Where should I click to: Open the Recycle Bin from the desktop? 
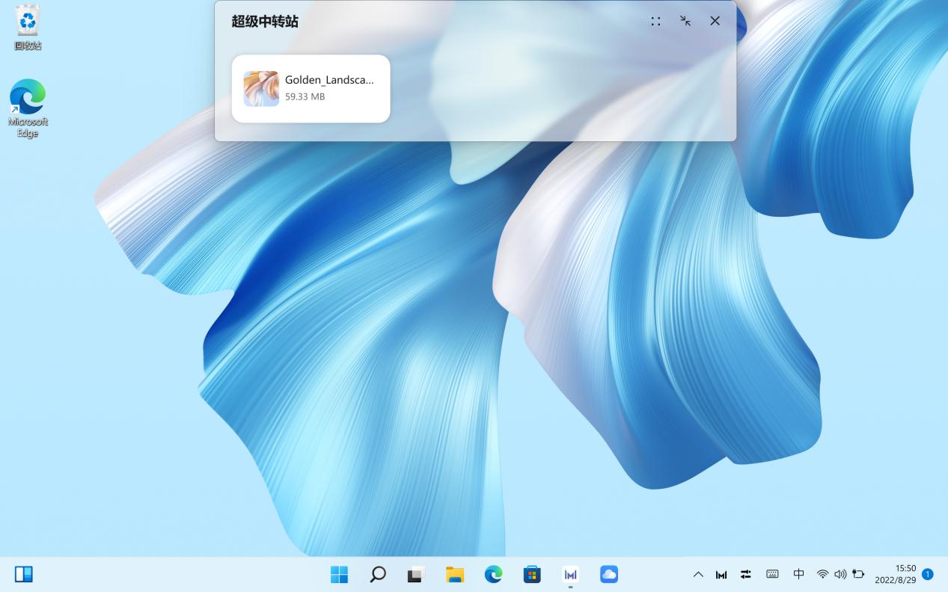(x=28, y=26)
